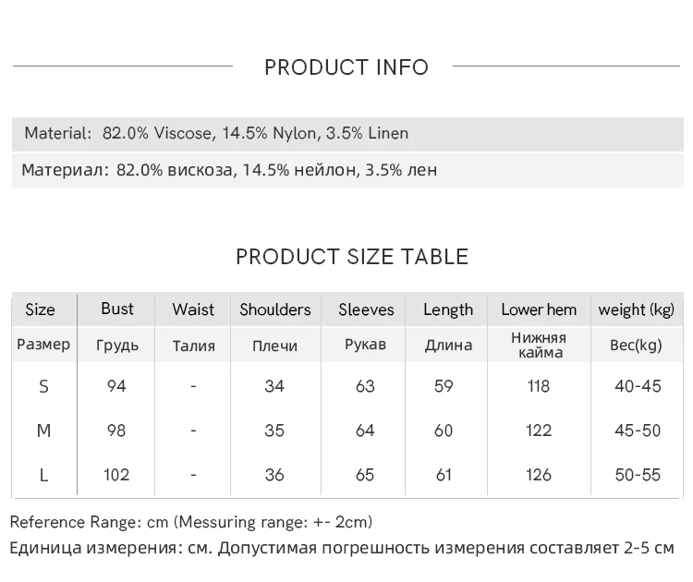Select the Russian Материал composition line

pos(229,170)
